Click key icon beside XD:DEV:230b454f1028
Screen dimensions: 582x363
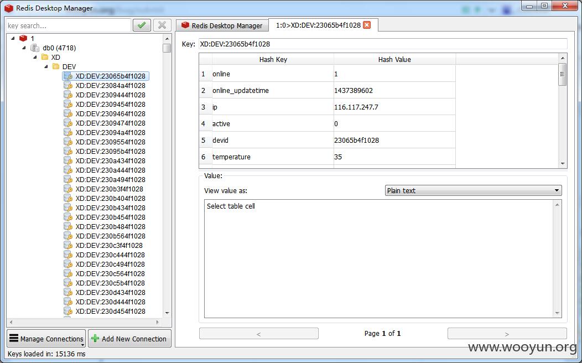(x=68, y=217)
